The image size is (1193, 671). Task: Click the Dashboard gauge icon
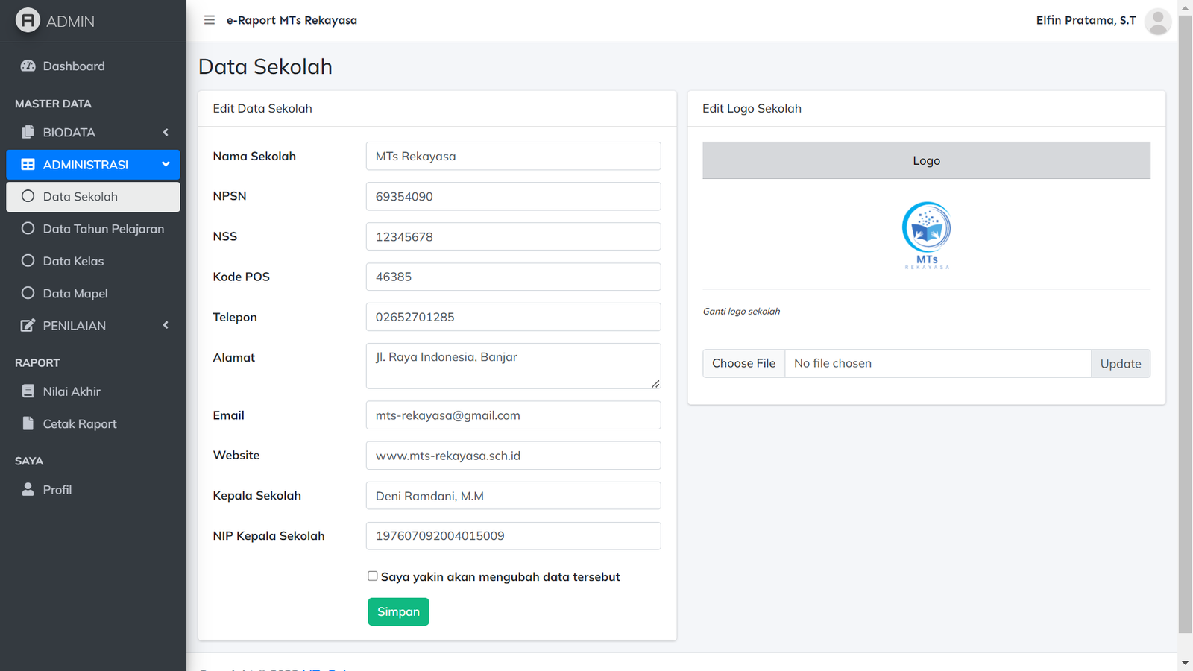point(28,66)
